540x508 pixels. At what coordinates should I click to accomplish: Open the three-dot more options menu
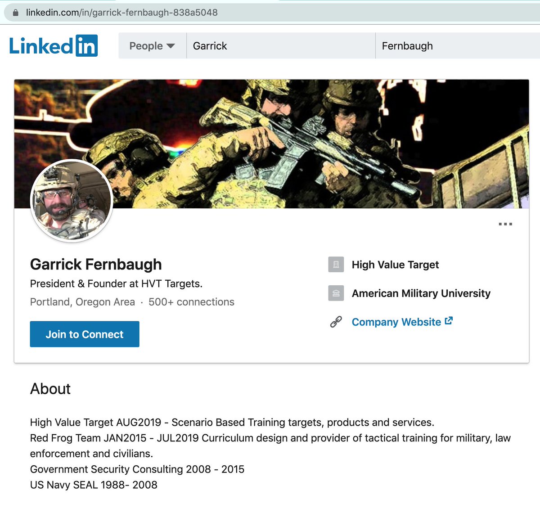pos(505,224)
